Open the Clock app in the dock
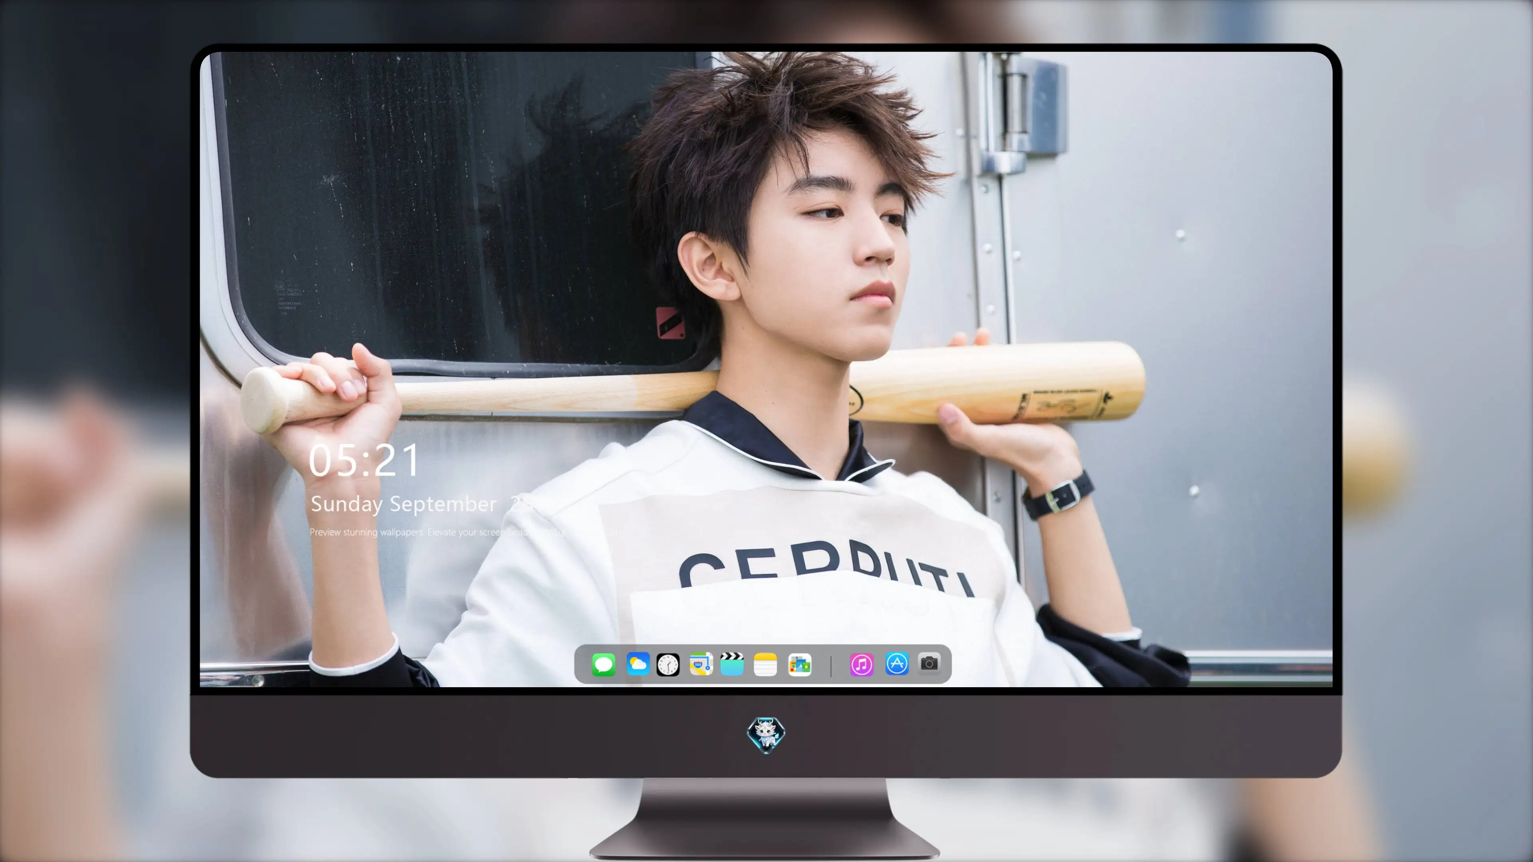Image resolution: width=1533 pixels, height=862 pixels. [x=668, y=664]
